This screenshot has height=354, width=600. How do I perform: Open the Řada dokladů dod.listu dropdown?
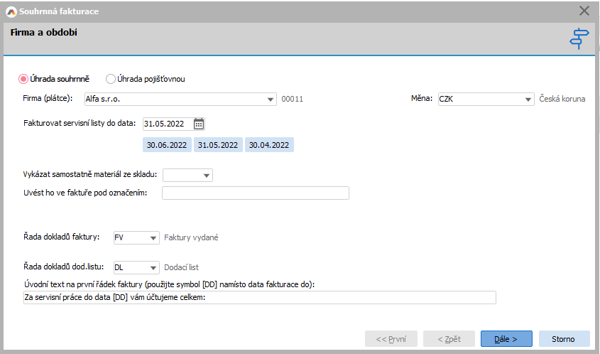[153, 268]
